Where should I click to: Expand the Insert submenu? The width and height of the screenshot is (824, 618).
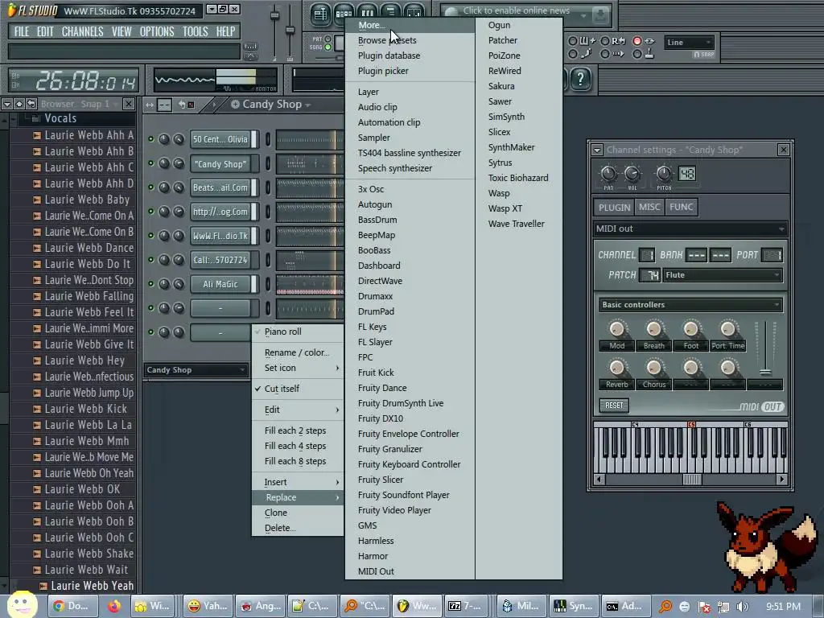298,482
